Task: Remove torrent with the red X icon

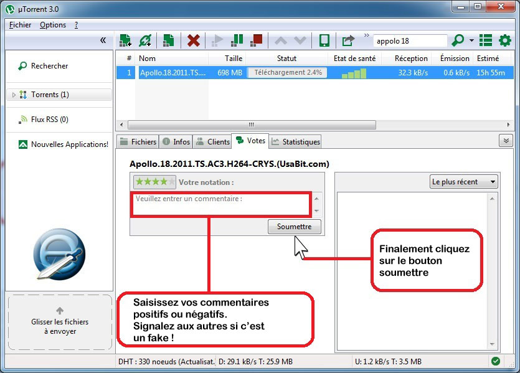Action: point(193,40)
